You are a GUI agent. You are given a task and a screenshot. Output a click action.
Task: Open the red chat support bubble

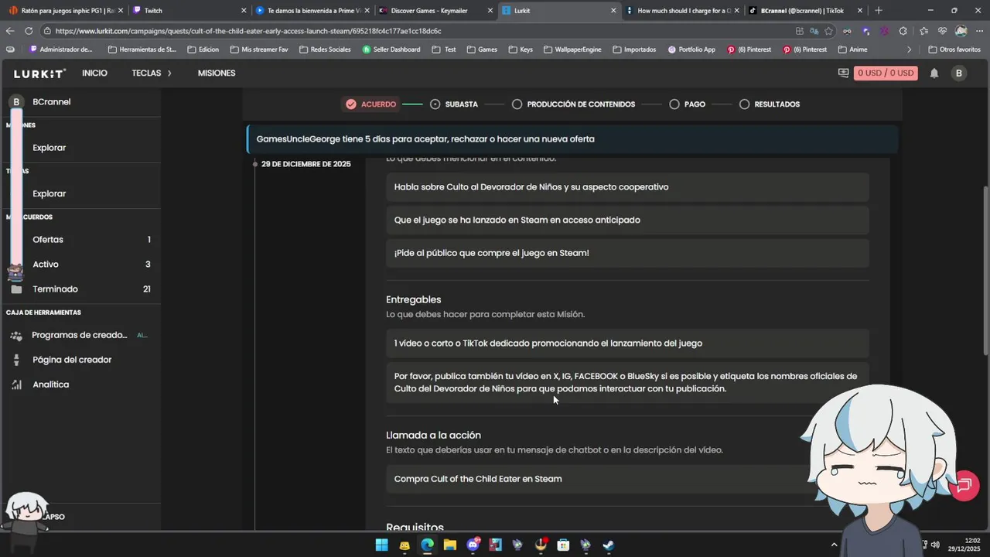point(964,485)
